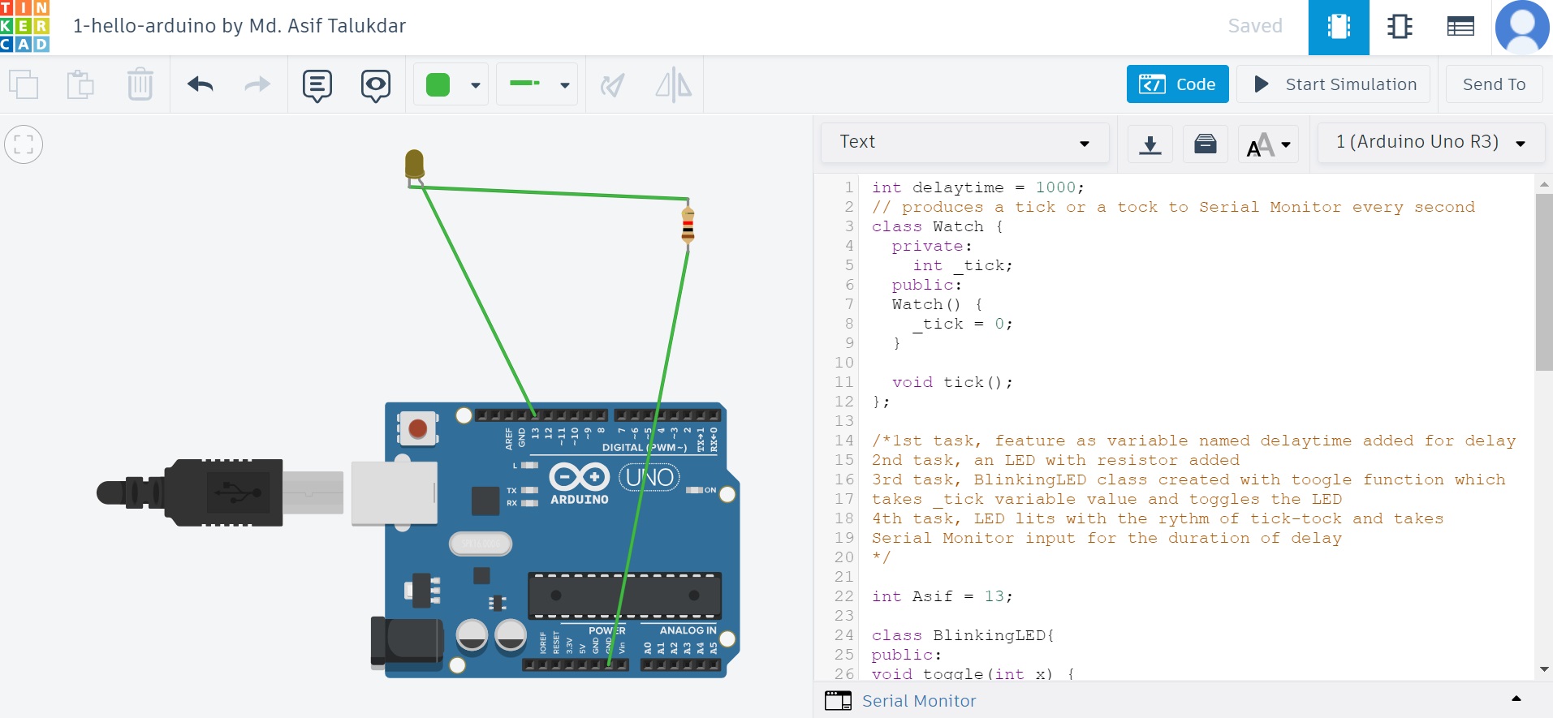Viewport: 1553px width, 718px height.
Task: Click code line 'class BlinkingLED{'
Action: 962,635
